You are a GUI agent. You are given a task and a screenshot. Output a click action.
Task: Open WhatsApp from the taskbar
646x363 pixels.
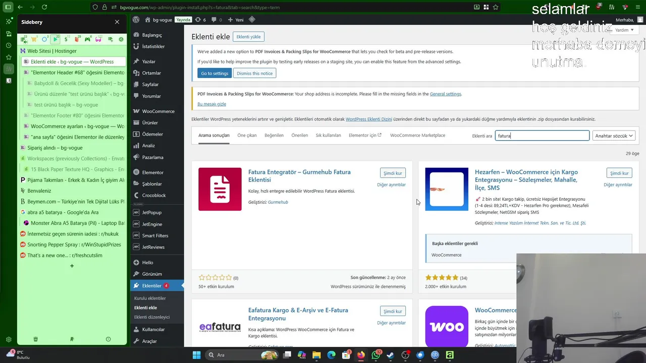pyautogui.click(x=376, y=355)
